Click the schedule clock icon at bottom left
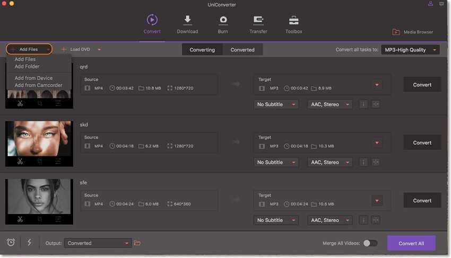 [11, 243]
